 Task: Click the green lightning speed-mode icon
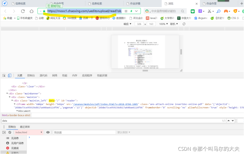[x=131, y=11]
